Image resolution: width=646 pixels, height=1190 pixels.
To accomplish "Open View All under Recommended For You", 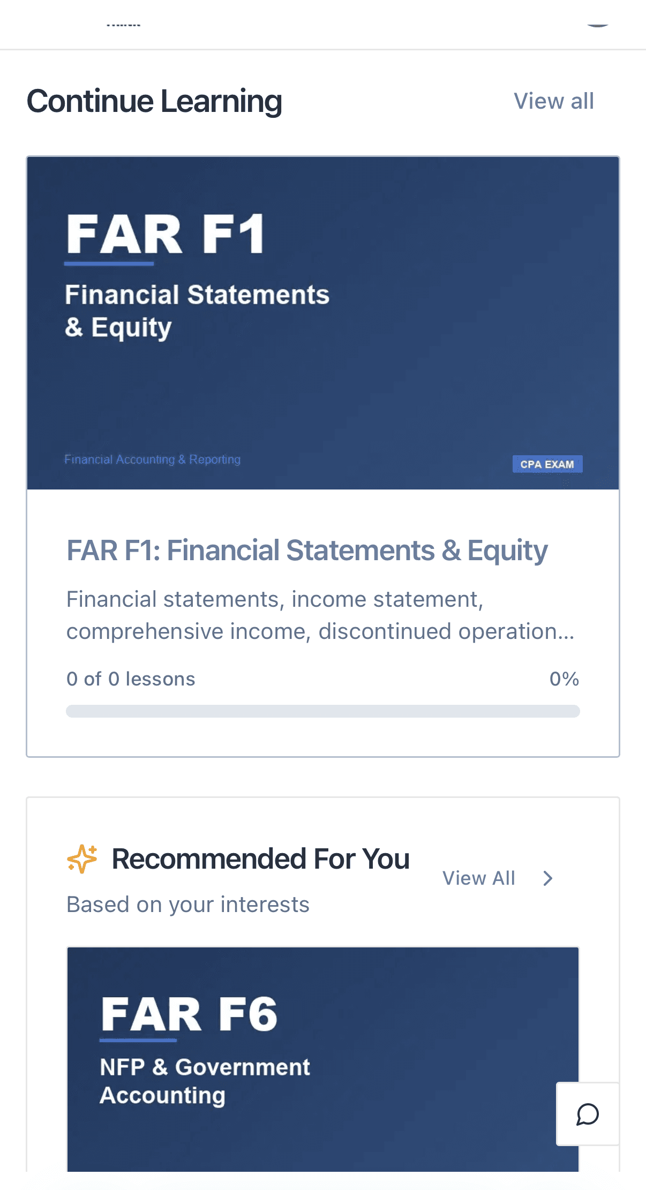I will (x=478, y=878).
